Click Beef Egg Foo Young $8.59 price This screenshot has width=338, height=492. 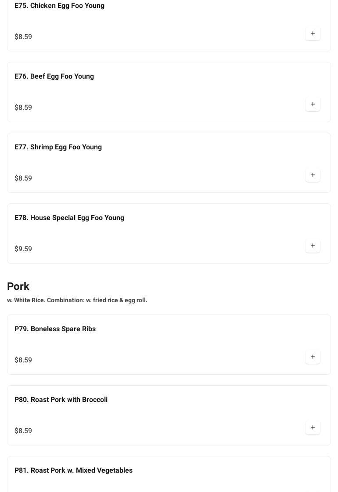[x=23, y=108]
